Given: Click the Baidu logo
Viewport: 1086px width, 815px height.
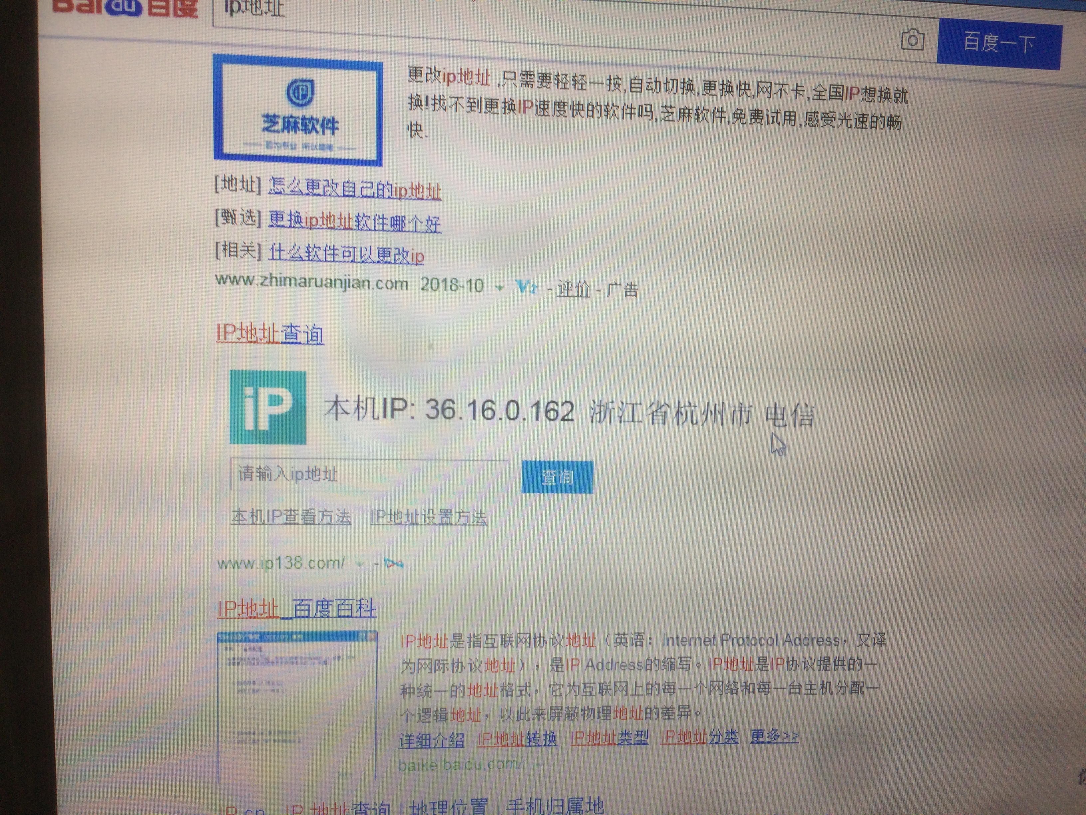Looking at the screenshot, I should click(123, 7).
